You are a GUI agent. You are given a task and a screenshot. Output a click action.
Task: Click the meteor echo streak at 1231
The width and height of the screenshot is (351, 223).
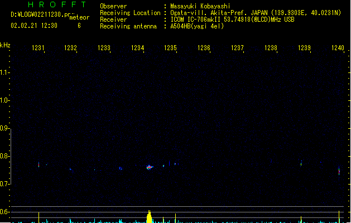39,164
